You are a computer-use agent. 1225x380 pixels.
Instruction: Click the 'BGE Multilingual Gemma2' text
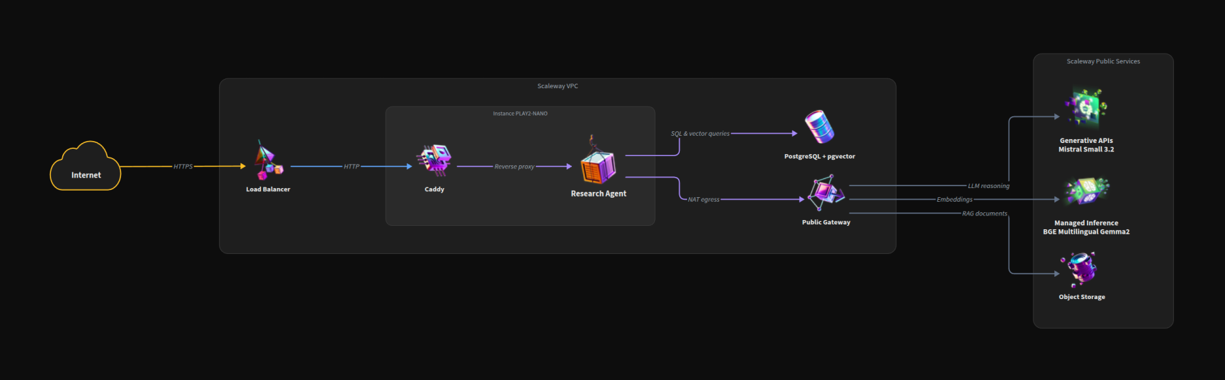(x=1086, y=232)
